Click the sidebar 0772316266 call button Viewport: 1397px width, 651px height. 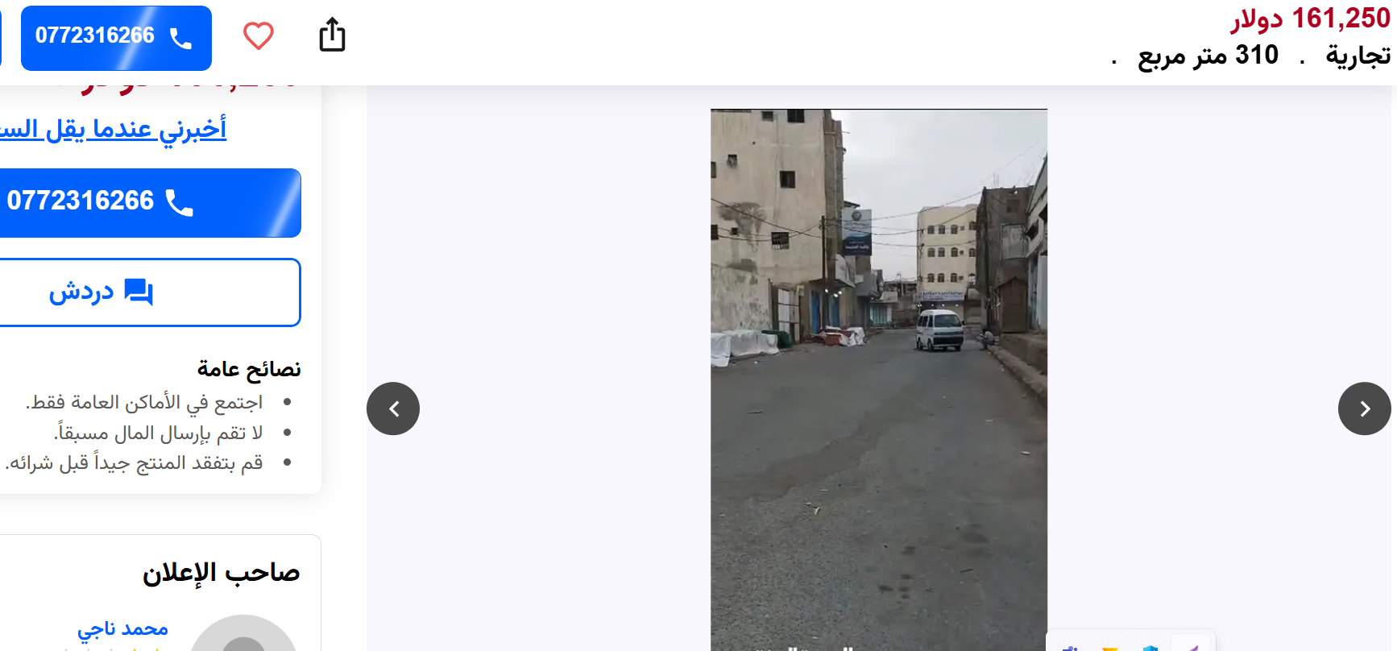149,203
